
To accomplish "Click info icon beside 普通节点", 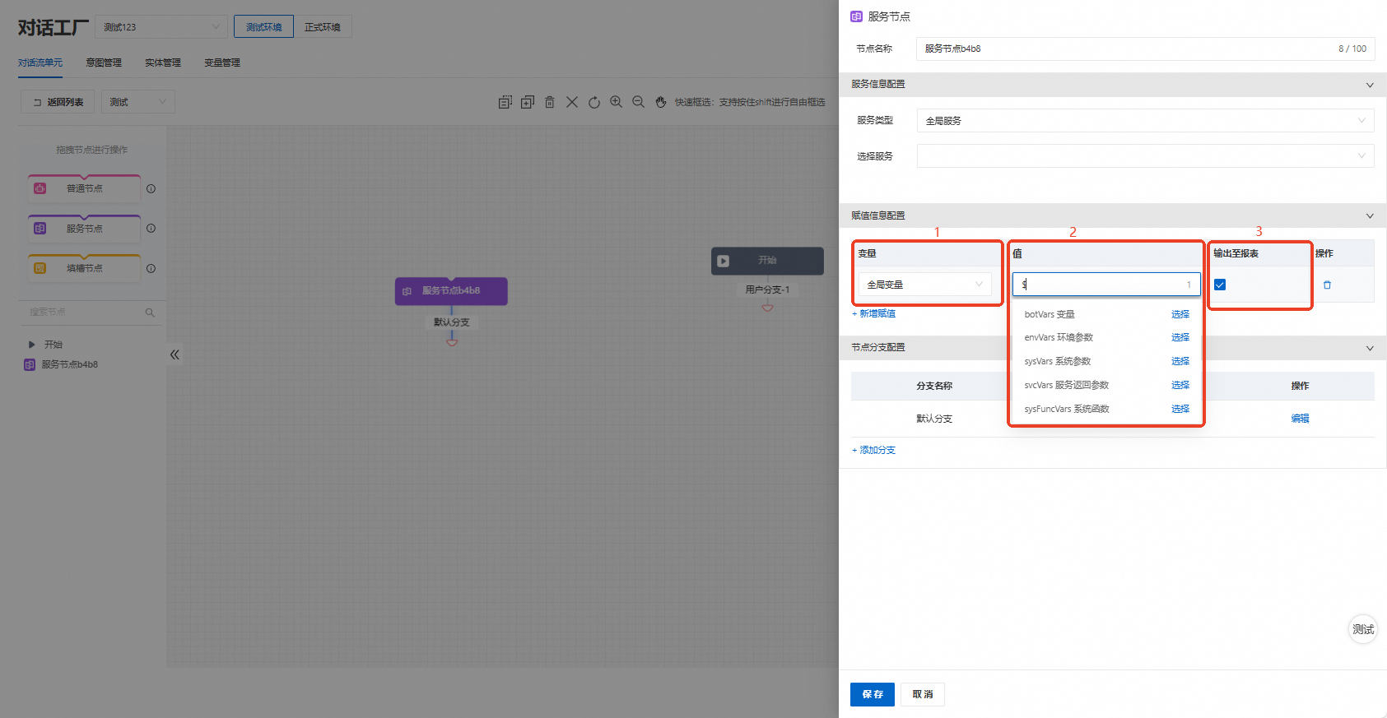I will coord(151,189).
